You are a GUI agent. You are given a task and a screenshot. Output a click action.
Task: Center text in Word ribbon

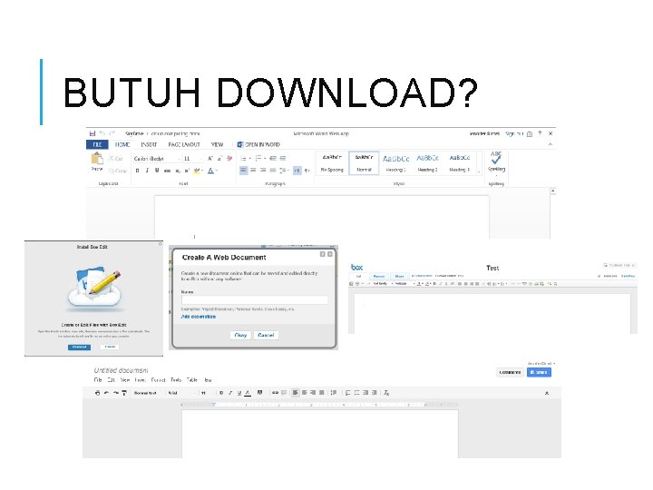[x=253, y=170]
